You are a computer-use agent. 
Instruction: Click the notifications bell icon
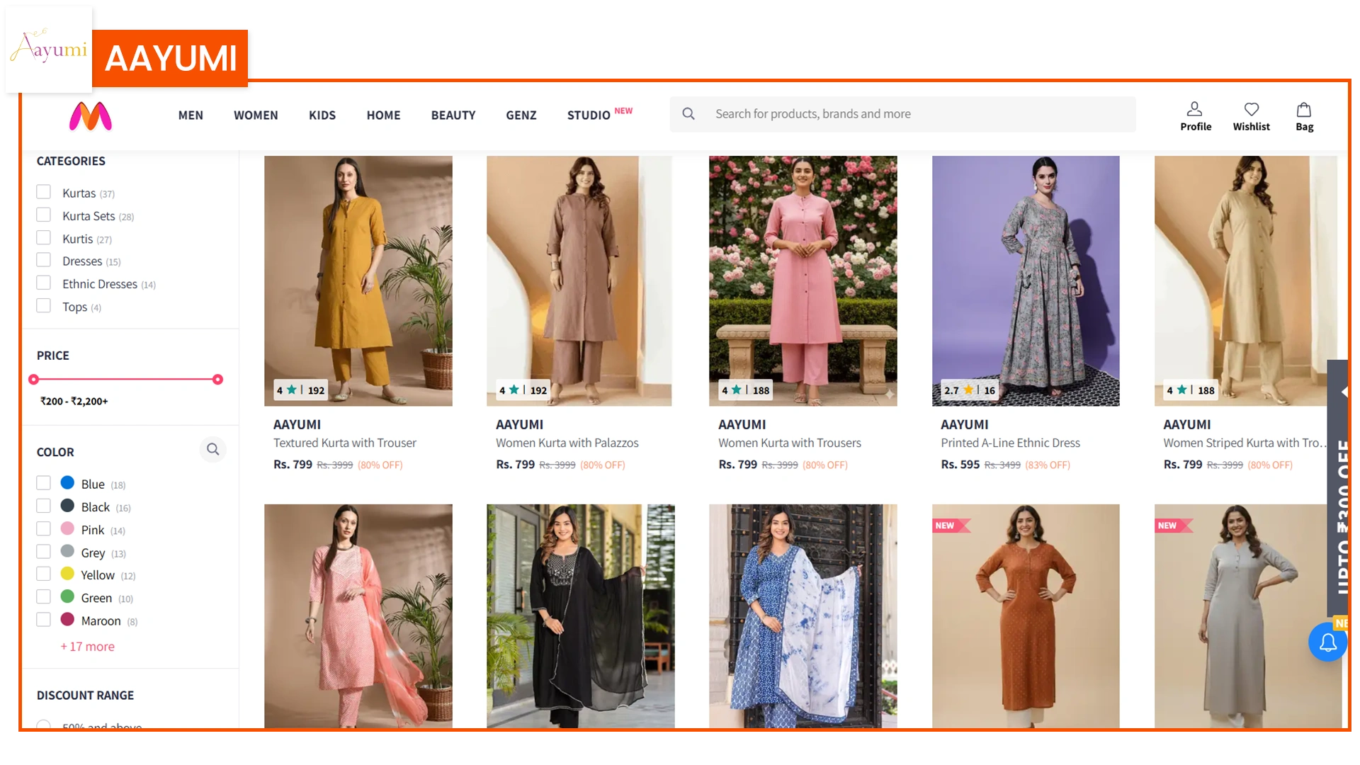pos(1329,642)
